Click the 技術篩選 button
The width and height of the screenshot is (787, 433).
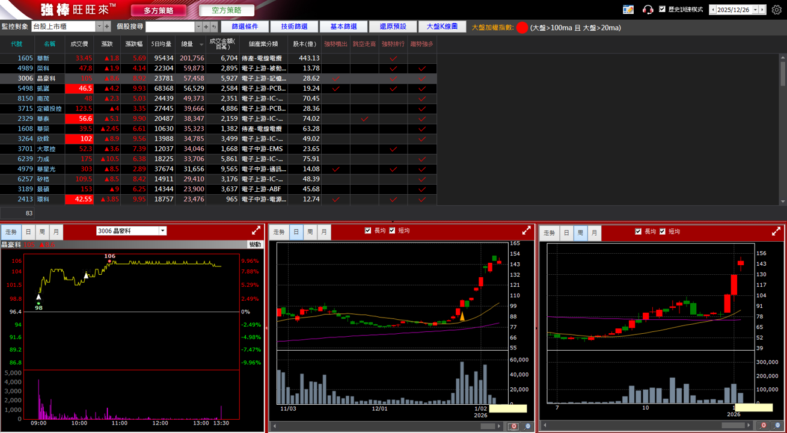294,26
